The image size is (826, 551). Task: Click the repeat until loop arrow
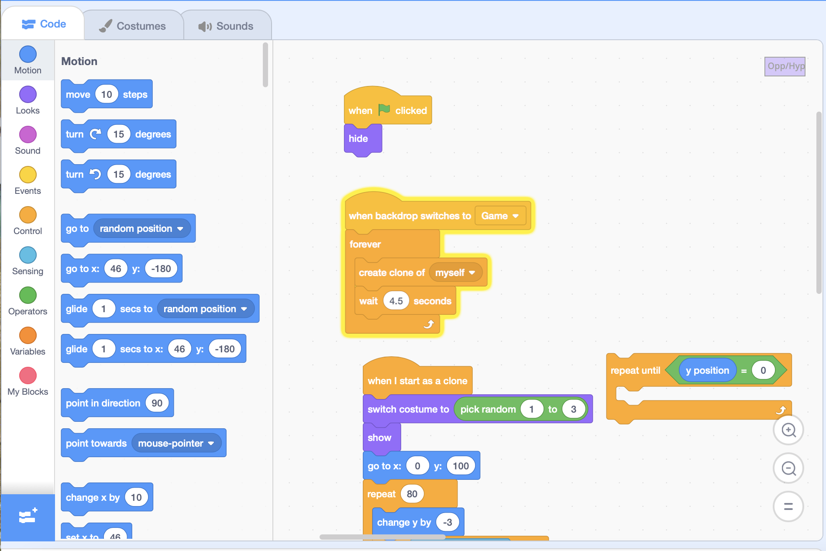781,410
